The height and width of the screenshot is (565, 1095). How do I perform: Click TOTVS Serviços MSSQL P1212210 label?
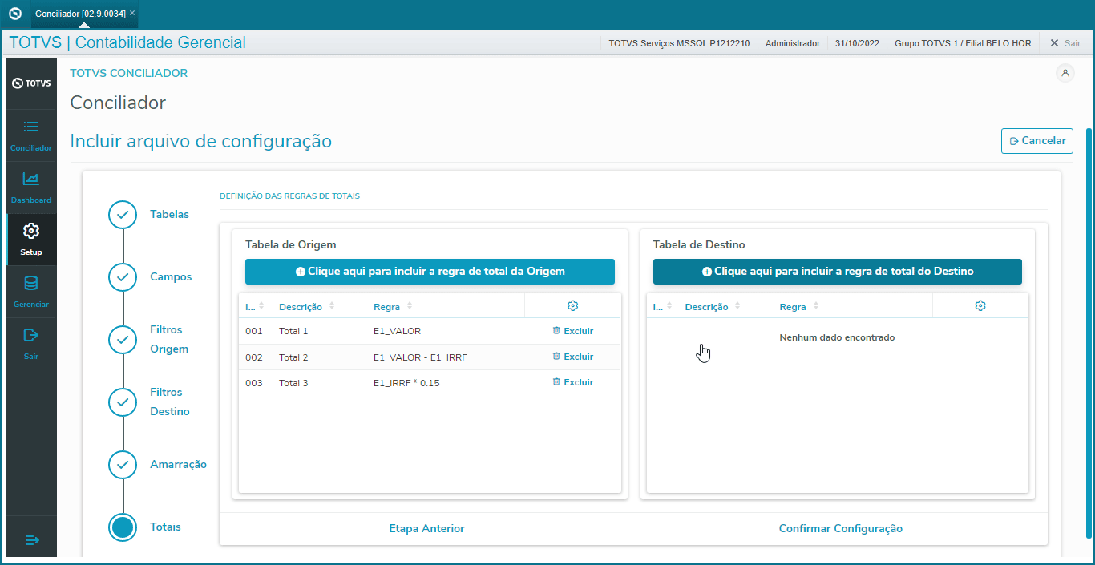[679, 43]
